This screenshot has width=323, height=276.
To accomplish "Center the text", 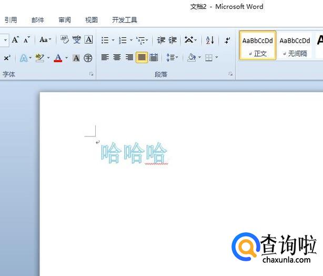I will pos(117,57).
